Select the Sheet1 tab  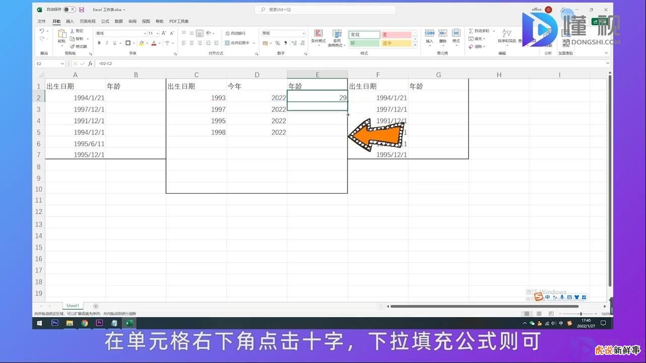pyautogui.click(x=72, y=306)
